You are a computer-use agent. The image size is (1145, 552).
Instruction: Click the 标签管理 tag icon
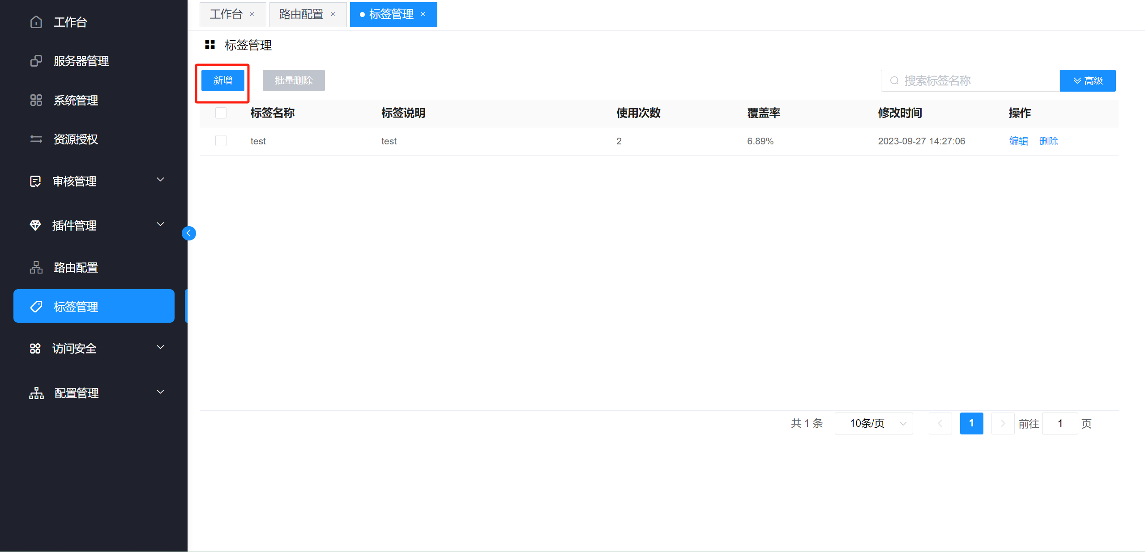pos(36,307)
